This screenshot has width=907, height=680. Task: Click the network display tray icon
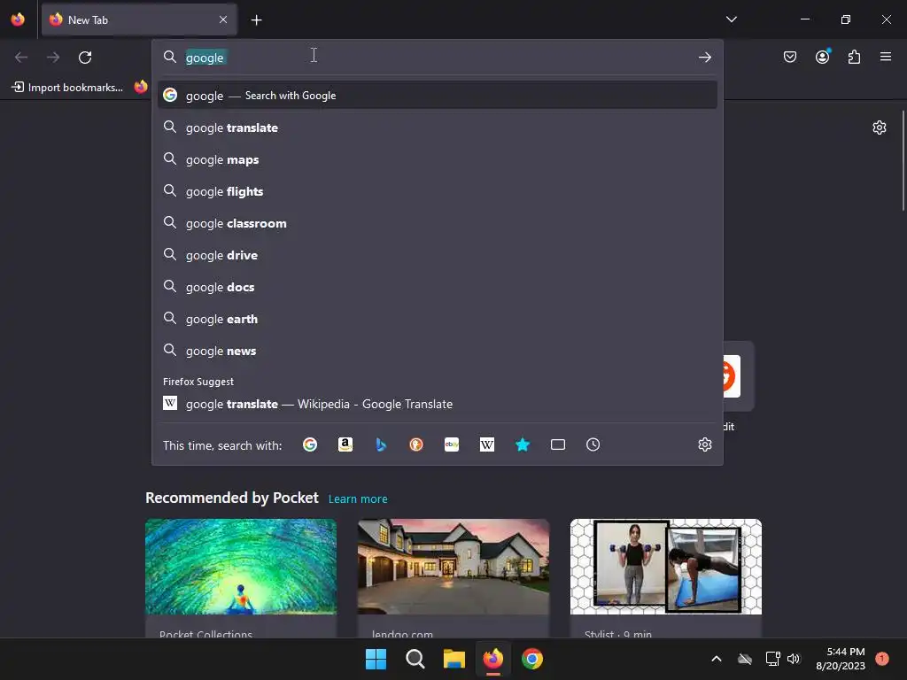[x=772, y=659]
